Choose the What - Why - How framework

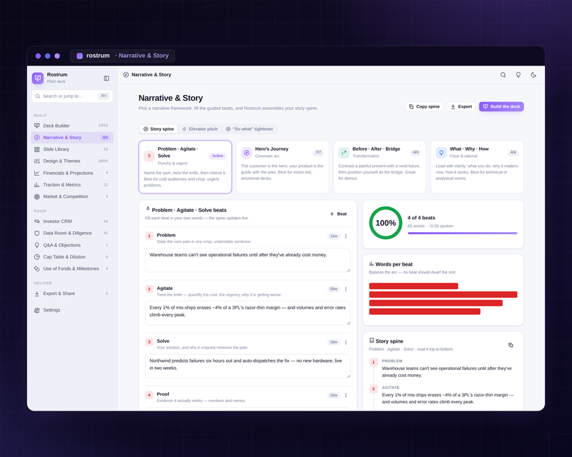pyautogui.click(x=477, y=167)
